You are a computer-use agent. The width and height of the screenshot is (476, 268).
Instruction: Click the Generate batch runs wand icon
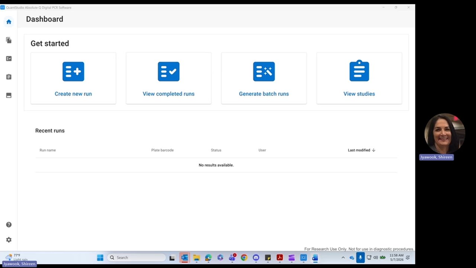pyautogui.click(x=264, y=71)
